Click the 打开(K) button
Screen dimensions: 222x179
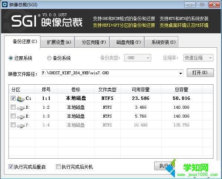(x=200, y=72)
